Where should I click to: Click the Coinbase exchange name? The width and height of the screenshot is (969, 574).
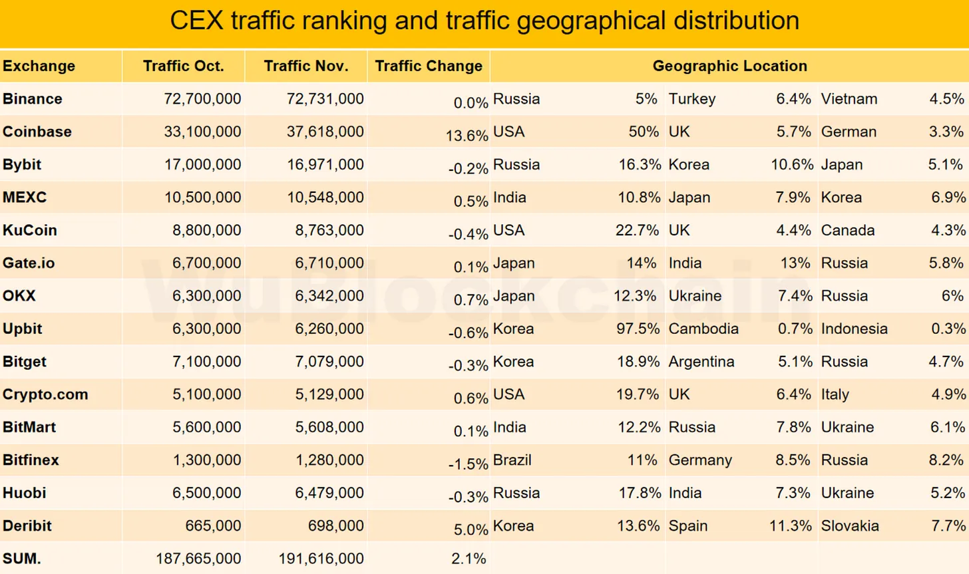pos(37,132)
